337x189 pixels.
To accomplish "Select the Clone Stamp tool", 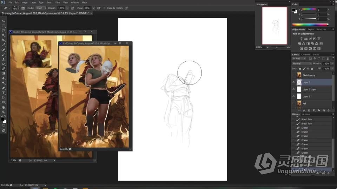I will coord(4,59).
